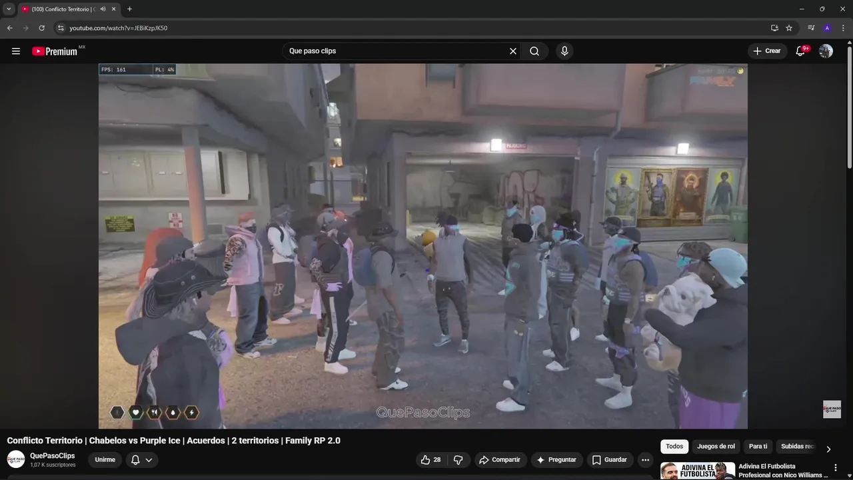Open a new browser tab
The height and width of the screenshot is (480, 853).
129,9
